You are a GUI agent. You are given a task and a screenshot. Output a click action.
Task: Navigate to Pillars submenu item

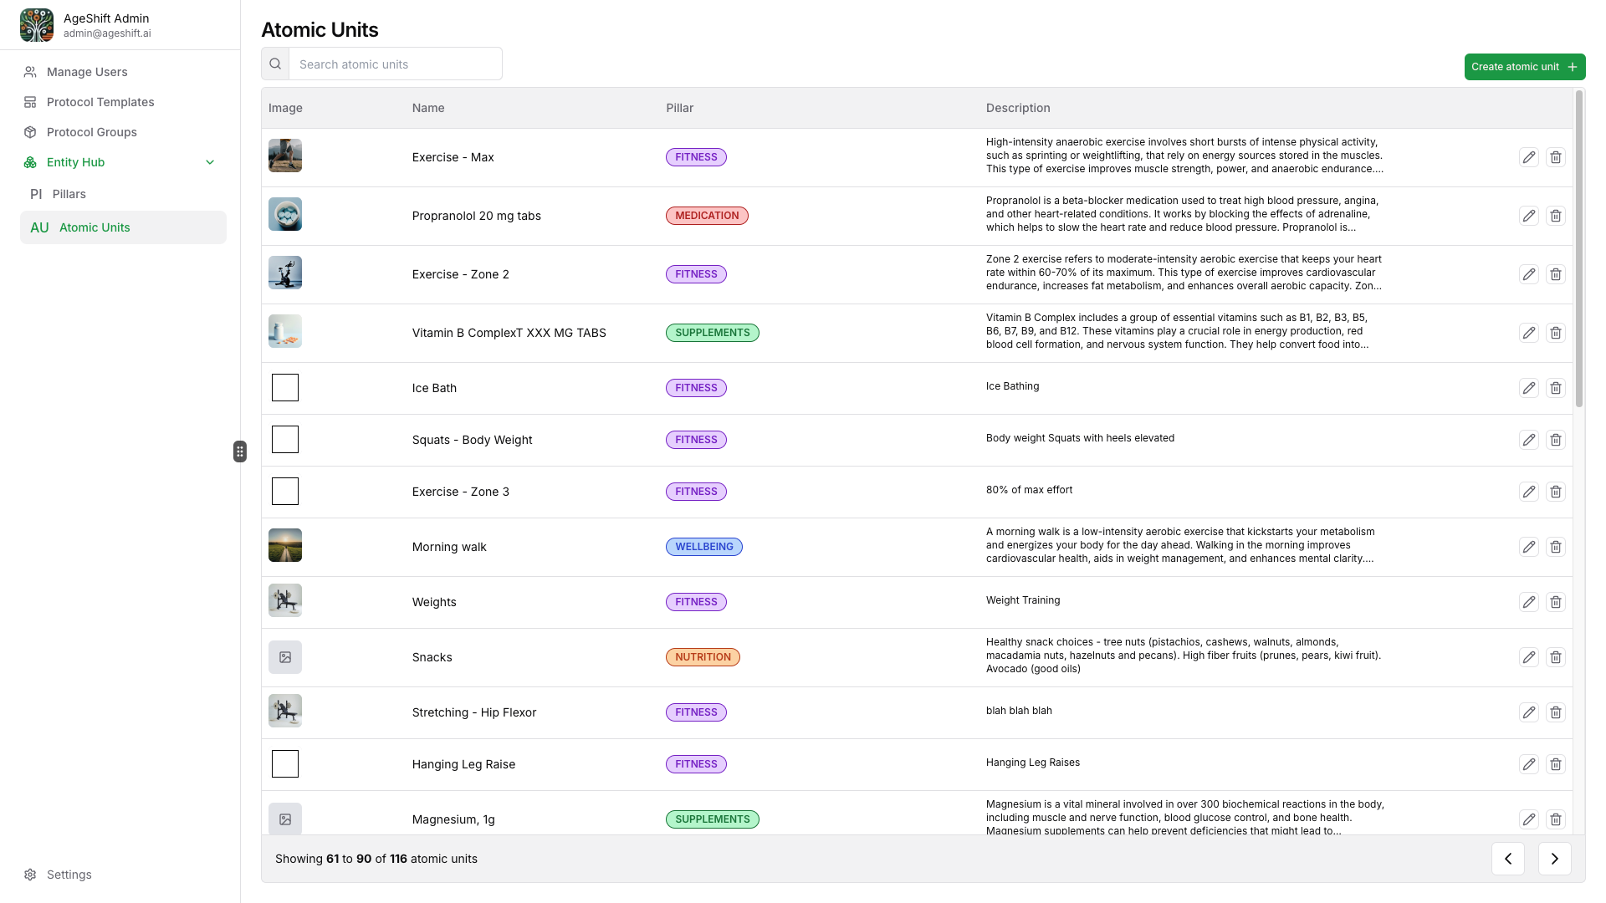point(69,194)
